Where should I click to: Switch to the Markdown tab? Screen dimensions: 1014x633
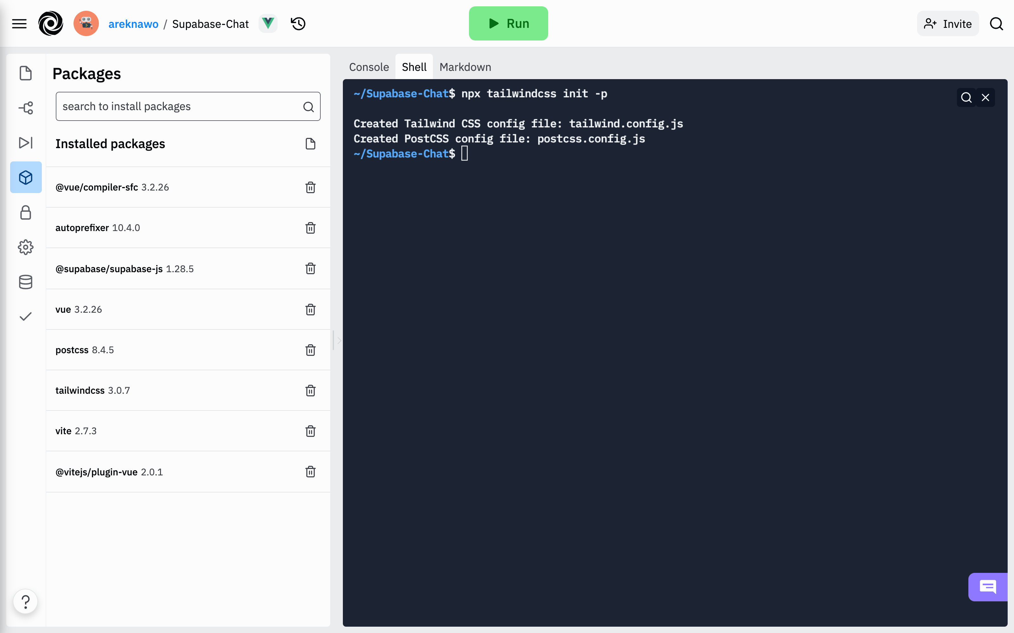pyautogui.click(x=465, y=66)
